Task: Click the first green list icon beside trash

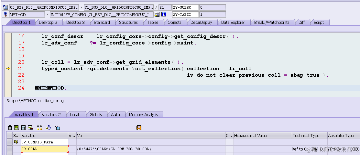Action: (16, 128)
